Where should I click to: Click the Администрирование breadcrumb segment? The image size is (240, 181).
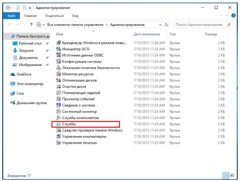(x=127, y=25)
